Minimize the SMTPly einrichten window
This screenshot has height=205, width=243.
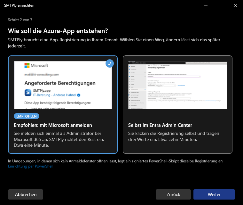click(206, 5)
